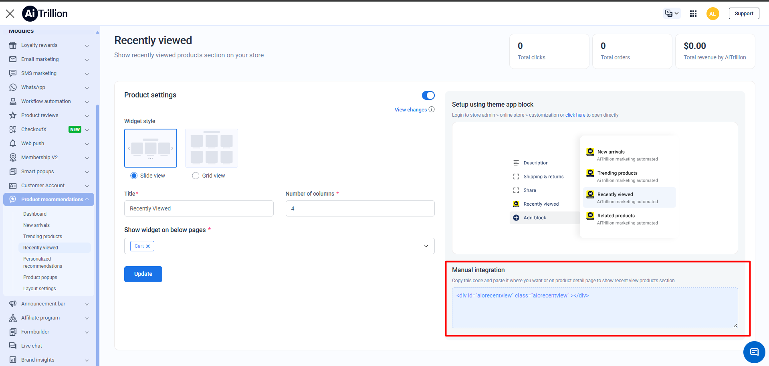Click the CheckoutX icon
This screenshot has height=366, width=769.
point(13,129)
